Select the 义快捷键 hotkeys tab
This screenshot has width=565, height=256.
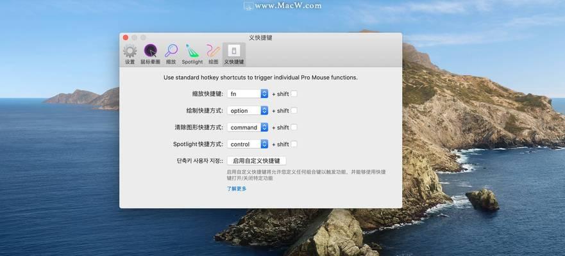[x=234, y=54]
